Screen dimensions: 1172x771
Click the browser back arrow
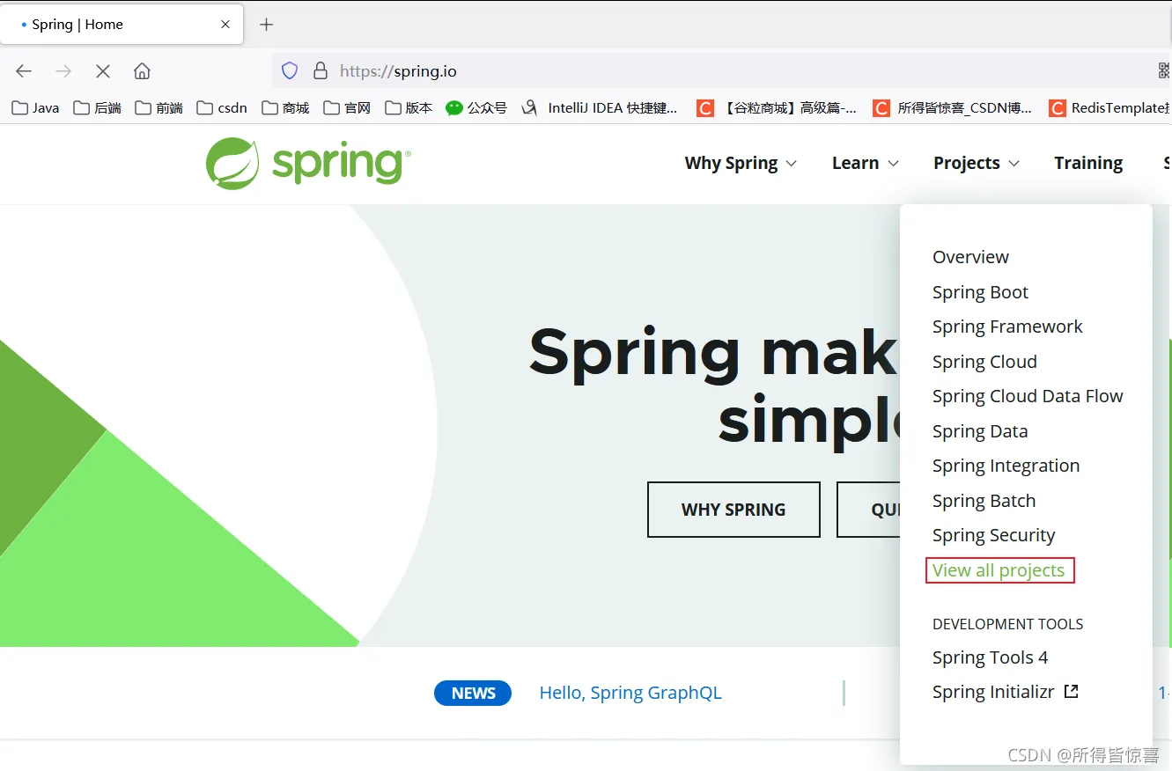pyautogui.click(x=24, y=71)
